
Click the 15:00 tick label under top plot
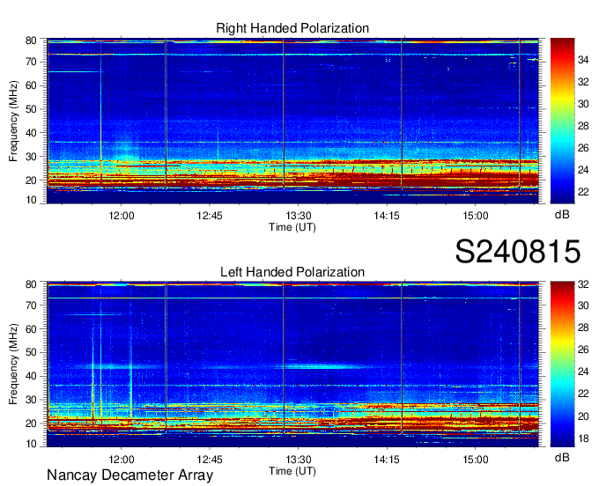tap(475, 216)
